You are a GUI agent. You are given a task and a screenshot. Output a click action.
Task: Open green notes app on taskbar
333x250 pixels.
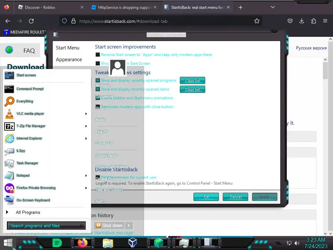pos(57,243)
